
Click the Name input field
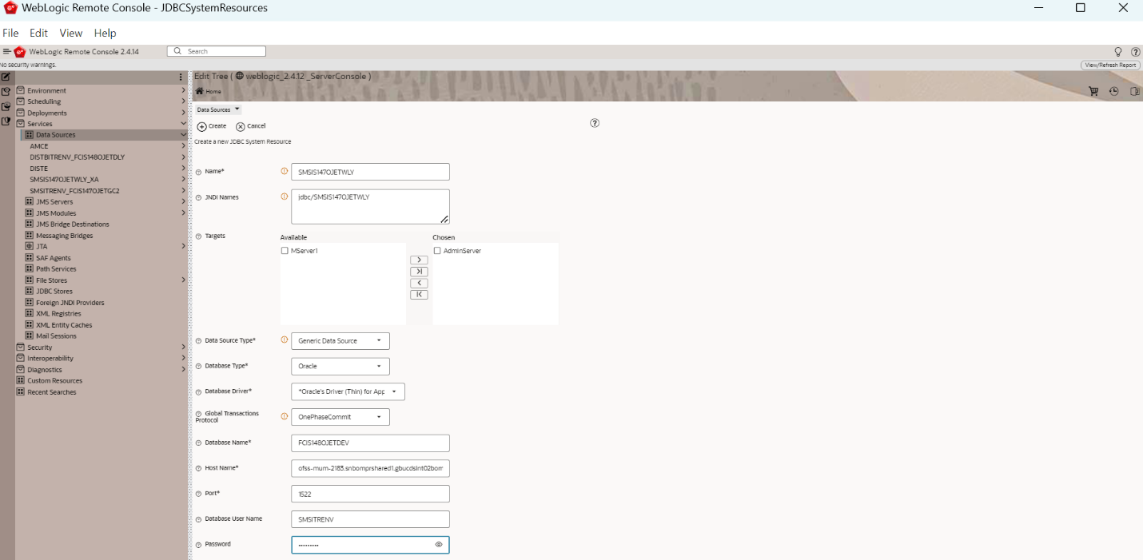371,172
